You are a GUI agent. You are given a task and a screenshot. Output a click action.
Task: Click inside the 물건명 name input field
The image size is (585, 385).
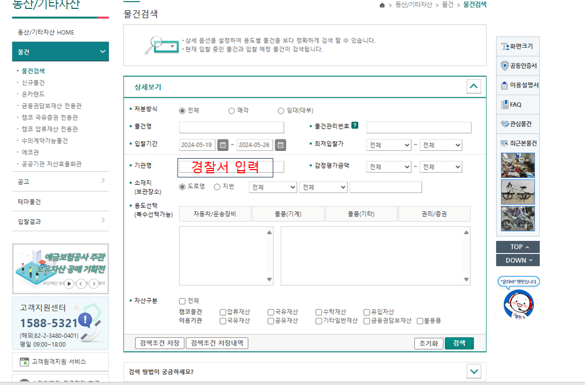[231, 127]
